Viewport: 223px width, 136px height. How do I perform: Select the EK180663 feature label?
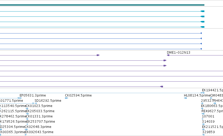(212, 106)
